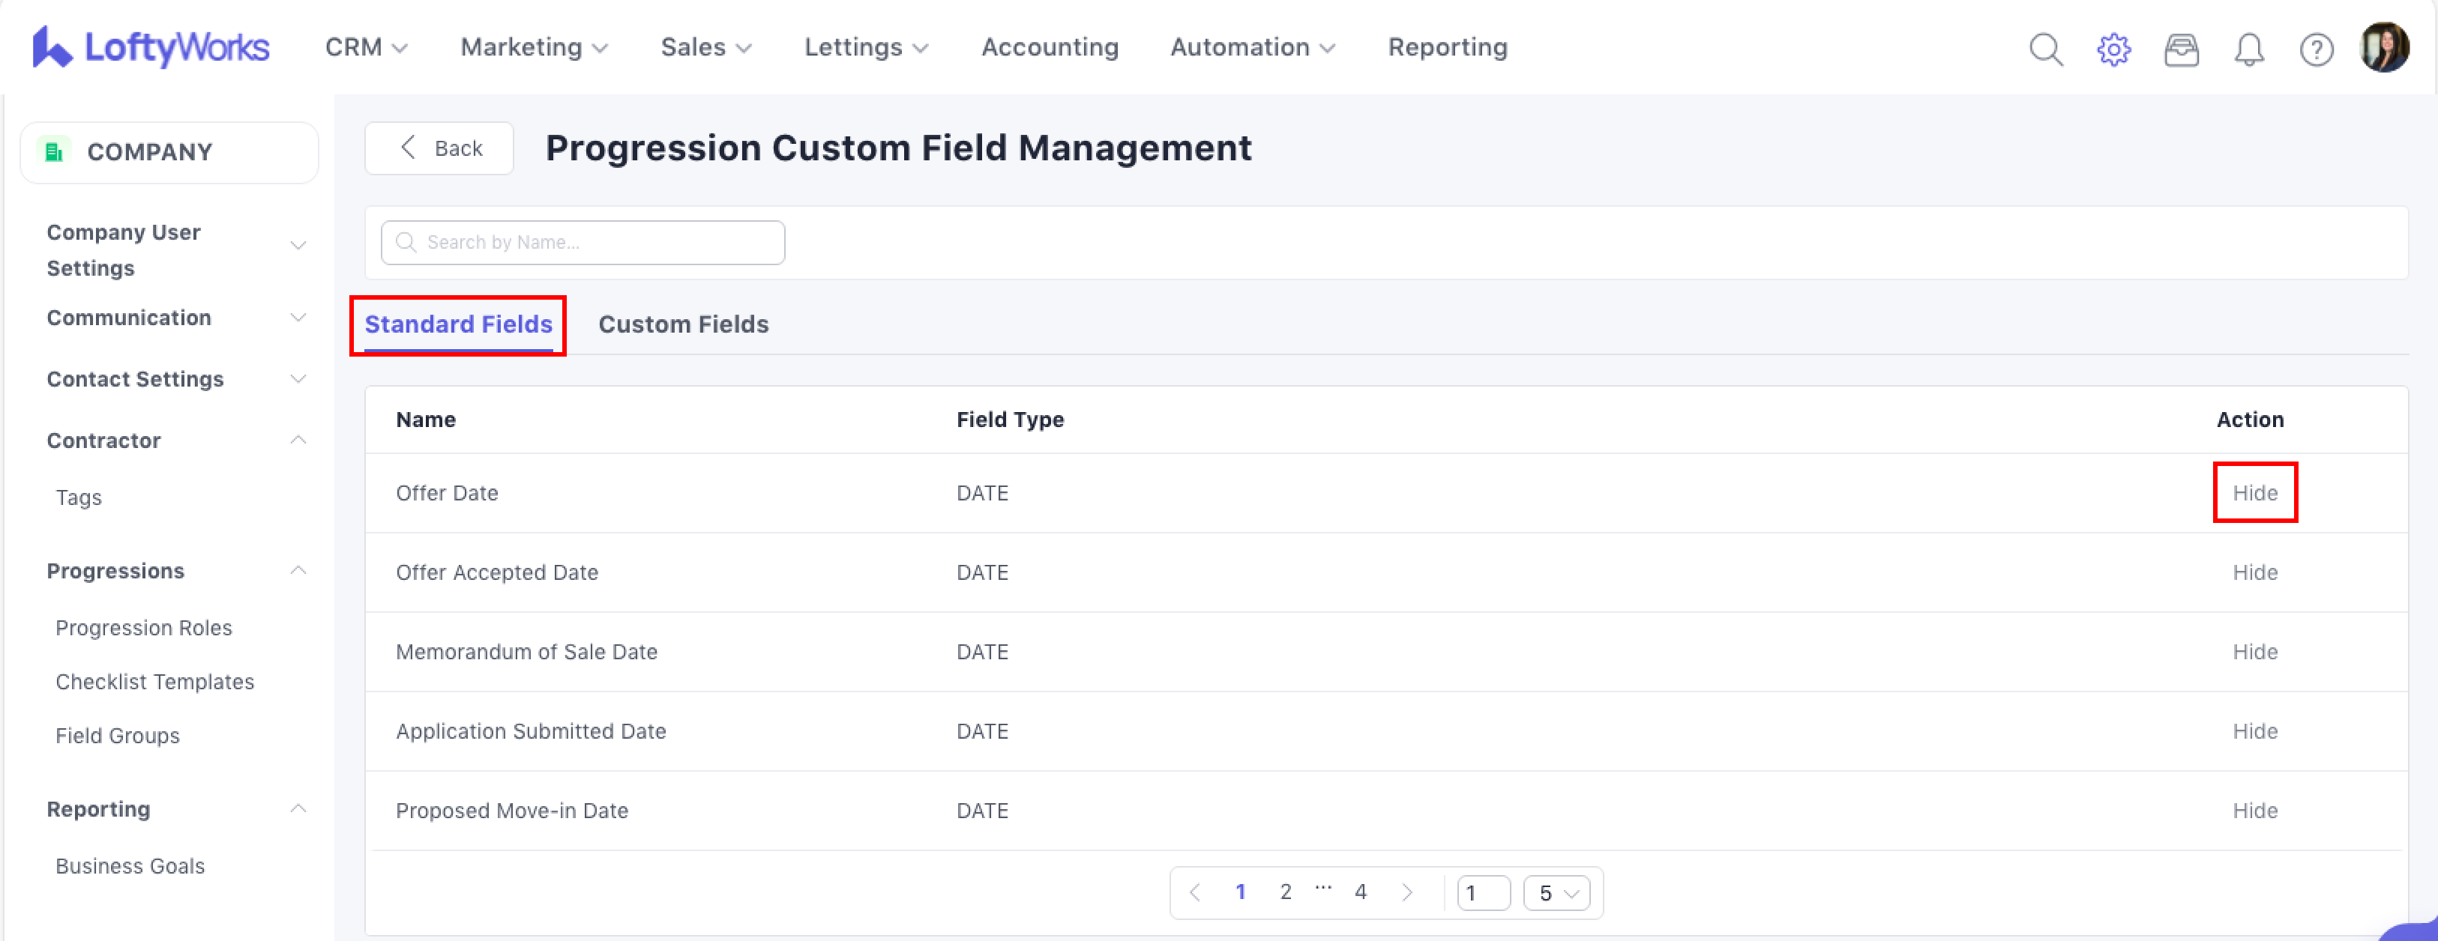This screenshot has height=941, width=2438.
Task: Open notifications bell icon
Action: (x=2249, y=49)
